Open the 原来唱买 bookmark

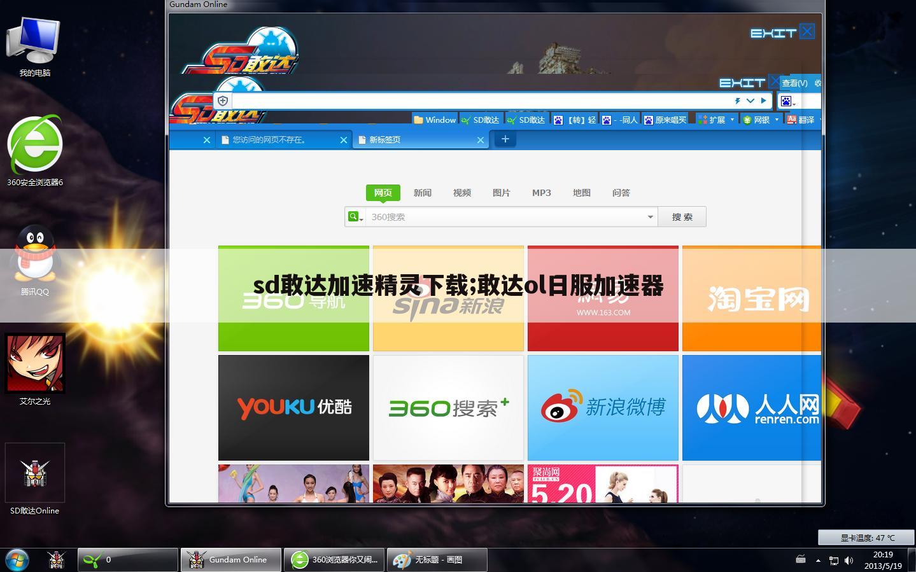[x=665, y=120]
